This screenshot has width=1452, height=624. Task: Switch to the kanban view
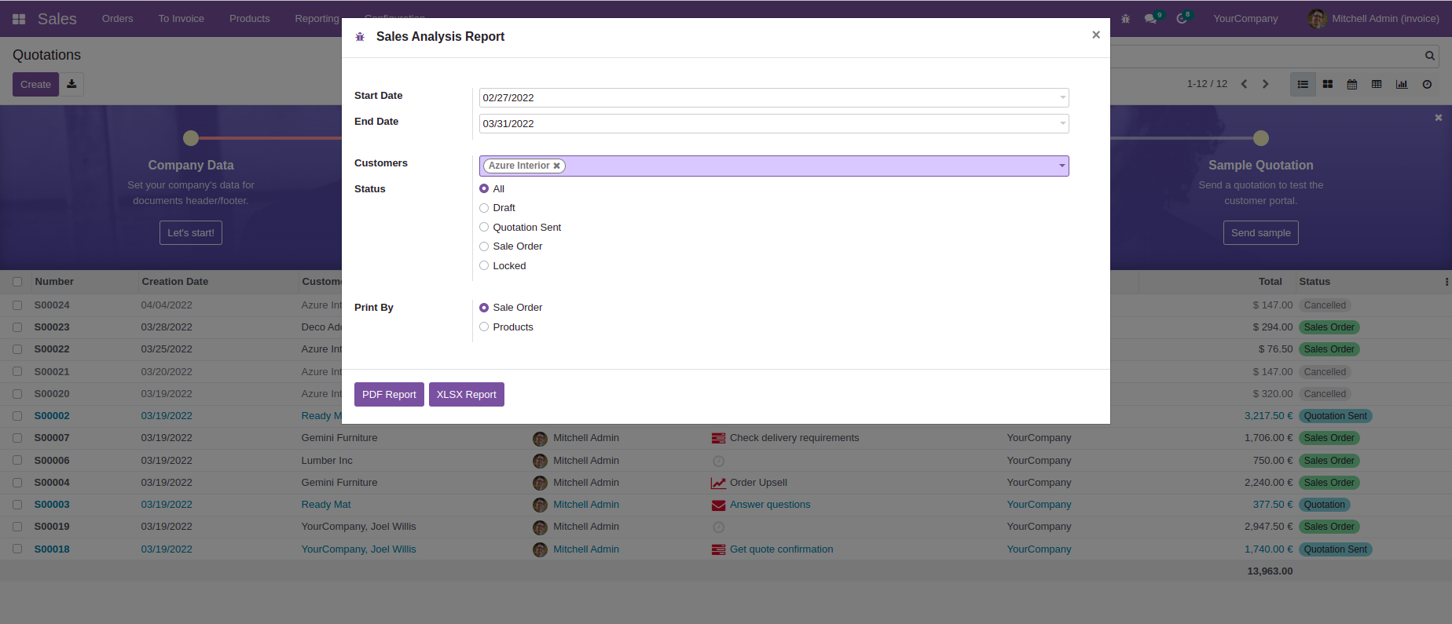click(x=1327, y=84)
